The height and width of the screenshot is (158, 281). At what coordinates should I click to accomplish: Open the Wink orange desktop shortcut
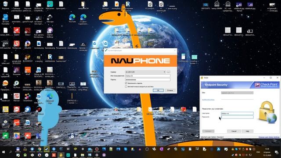[28, 71]
